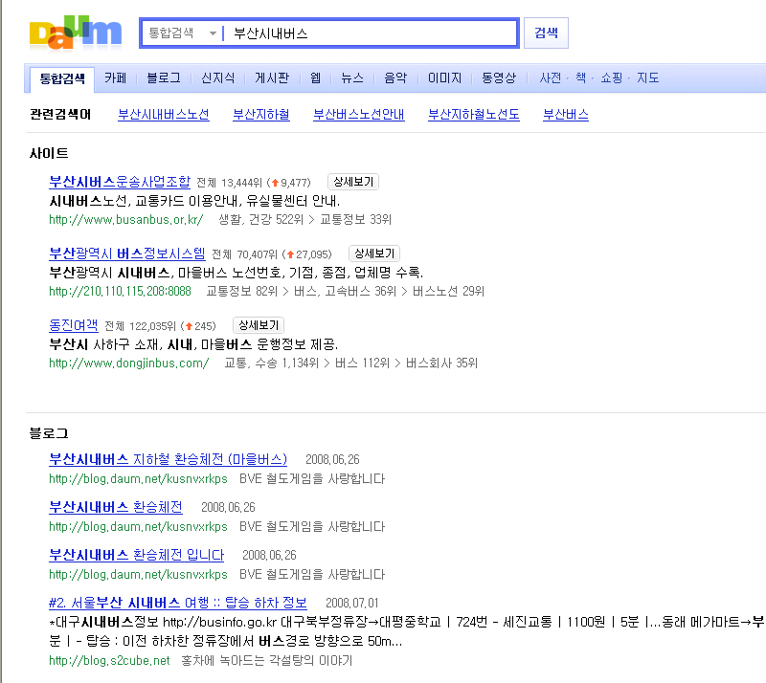Open blog post 부산시내버스 환승체전 입니다
This screenshot has width=766, height=683.
click(x=136, y=555)
